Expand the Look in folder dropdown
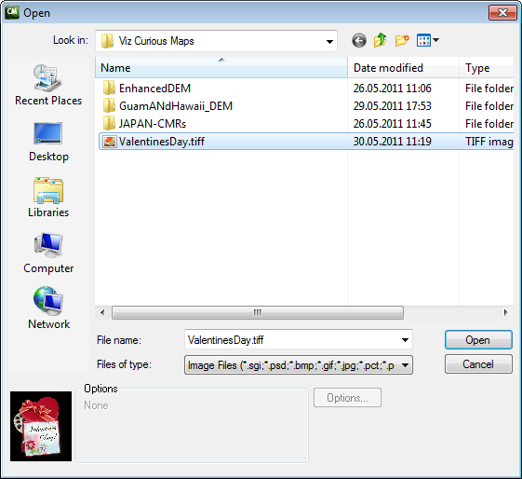This screenshot has height=479, width=522. pos(217,41)
